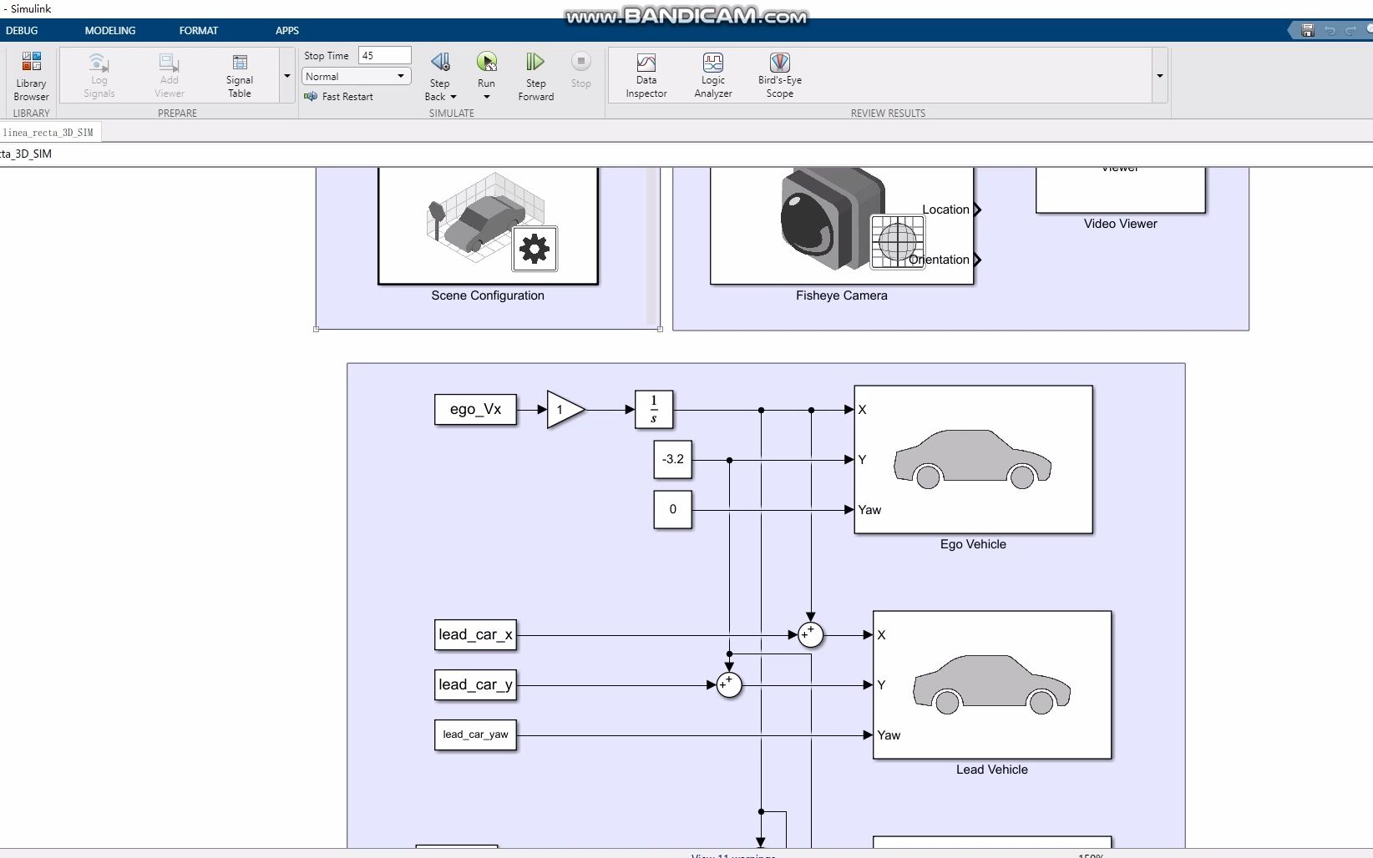This screenshot has height=858, width=1373.
Task: Click the undo arrow icon
Action: [x=1328, y=30]
